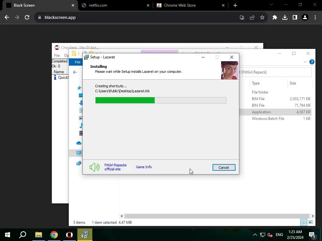The height and width of the screenshot is (241, 322).
Task: Click the installation progress bar
Action: (x=161, y=100)
